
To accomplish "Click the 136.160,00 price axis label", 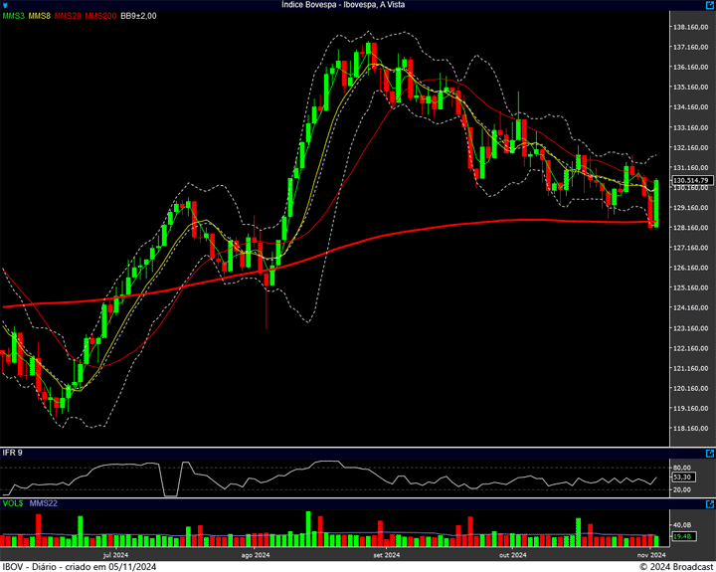I will point(688,67).
